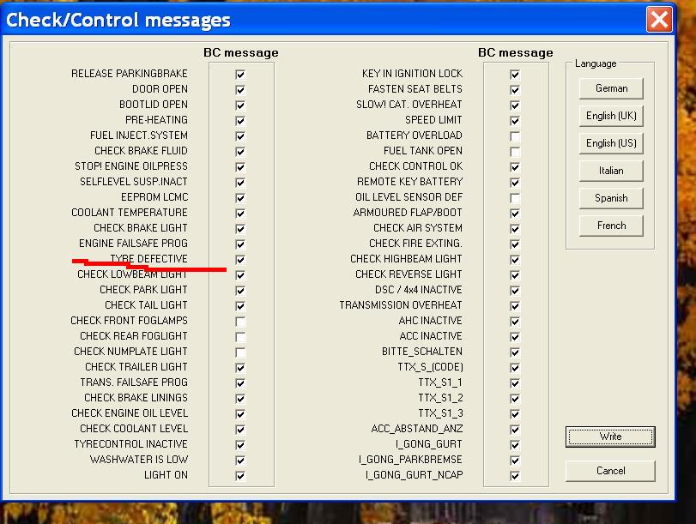This screenshot has width=696, height=524.
Task: Toggle ACC_ABSTAND_ANZ checkbox
Action: click(x=515, y=430)
